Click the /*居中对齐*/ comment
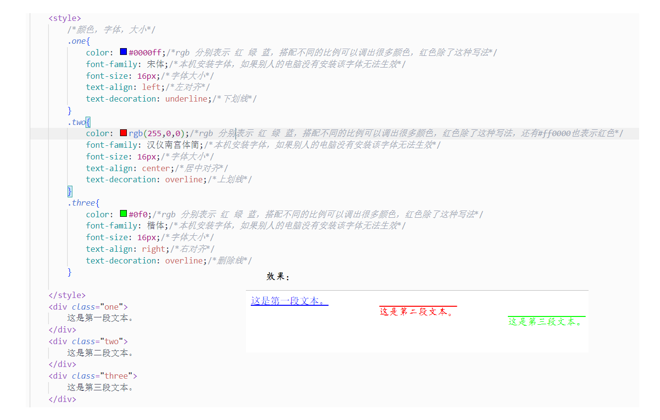Screen dimensions: 660x420 [201, 168]
